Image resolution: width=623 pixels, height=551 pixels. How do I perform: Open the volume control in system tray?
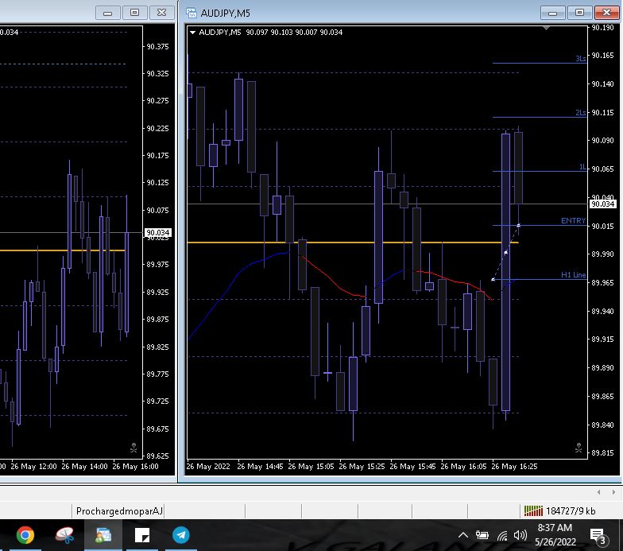(520, 535)
